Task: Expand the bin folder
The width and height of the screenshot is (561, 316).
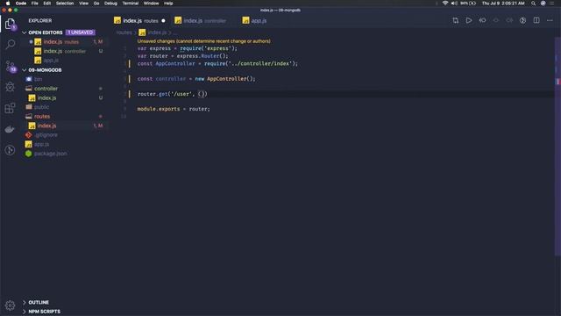Action: pyautogui.click(x=38, y=79)
